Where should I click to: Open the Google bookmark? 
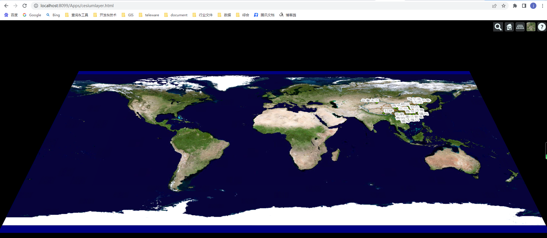click(x=32, y=15)
